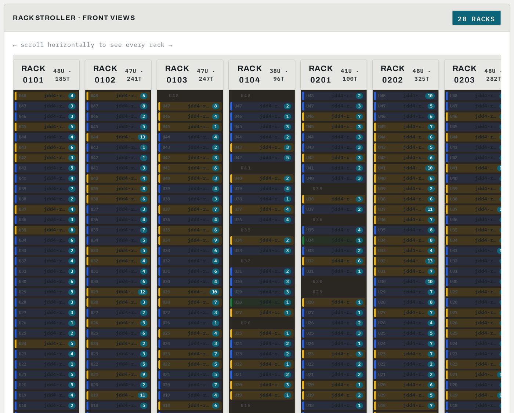
Task: Click the 13 count badge in rack 0202
Action: click(x=430, y=261)
